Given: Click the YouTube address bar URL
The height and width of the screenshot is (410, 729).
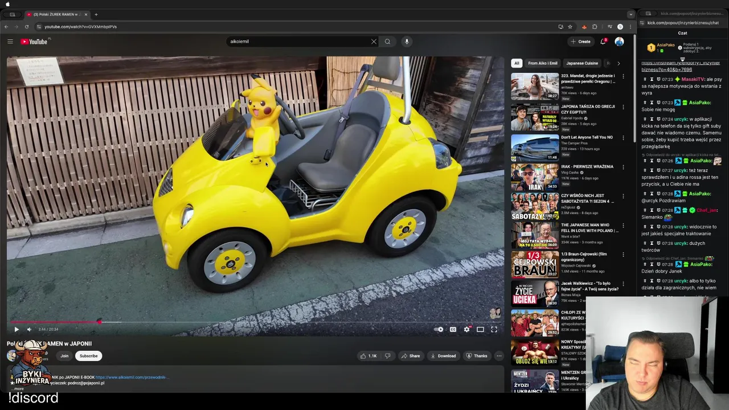Looking at the screenshot, I should click(80, 27).
